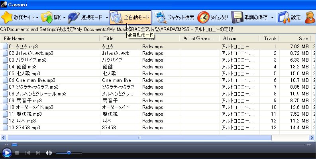Click file icon of 13 37458.mp3
Image resolution: width=316 pixels, height=159 pixels.
[x=6, y=127]
